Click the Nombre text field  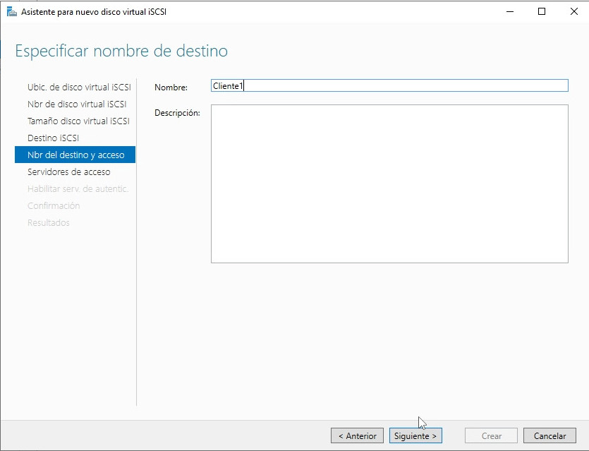[x=389, y=85]
